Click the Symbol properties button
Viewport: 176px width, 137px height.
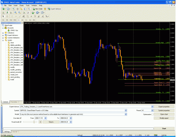tap(164, 111)
